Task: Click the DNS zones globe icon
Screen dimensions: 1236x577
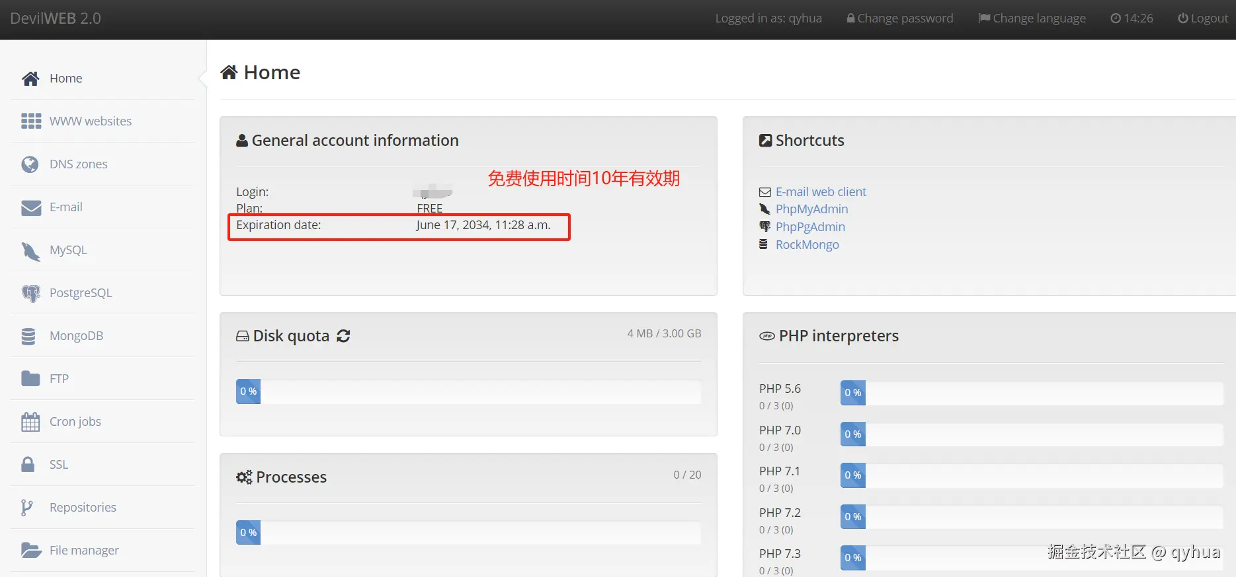Action: 30,164
